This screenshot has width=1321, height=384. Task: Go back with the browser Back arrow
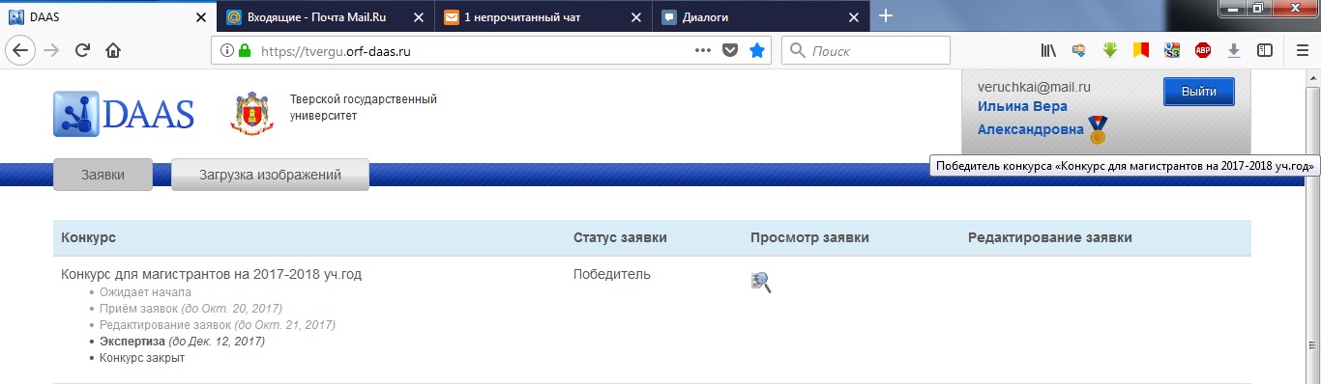tap(21, 51)
